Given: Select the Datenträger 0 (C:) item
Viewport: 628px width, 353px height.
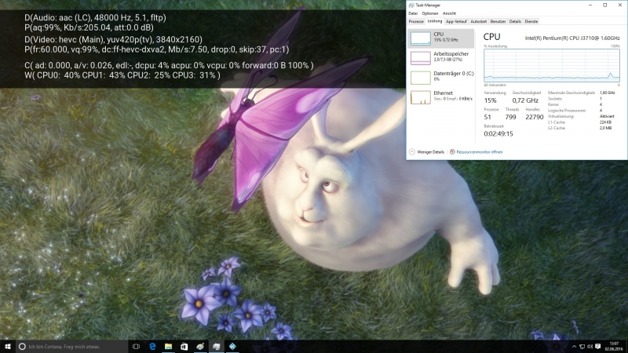Looking at the screenshot, I should coord(441,77).
